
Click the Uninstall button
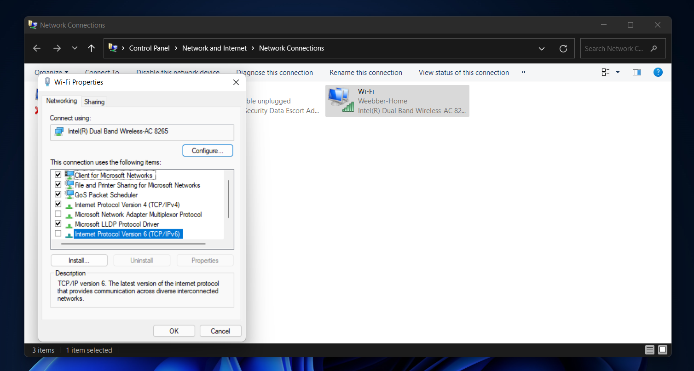[142, 260]
